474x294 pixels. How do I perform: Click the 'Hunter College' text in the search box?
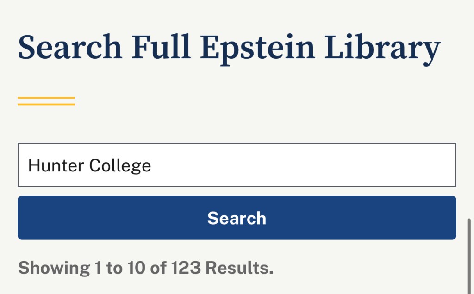tap(89, 165)
